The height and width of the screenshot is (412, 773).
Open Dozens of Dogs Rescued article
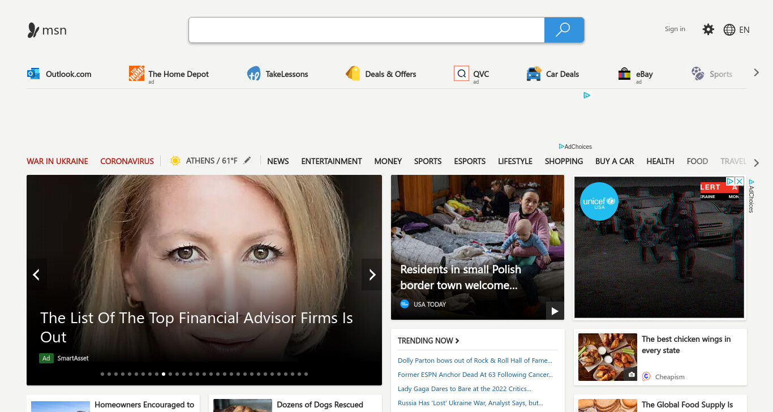[x=320, y=405]
